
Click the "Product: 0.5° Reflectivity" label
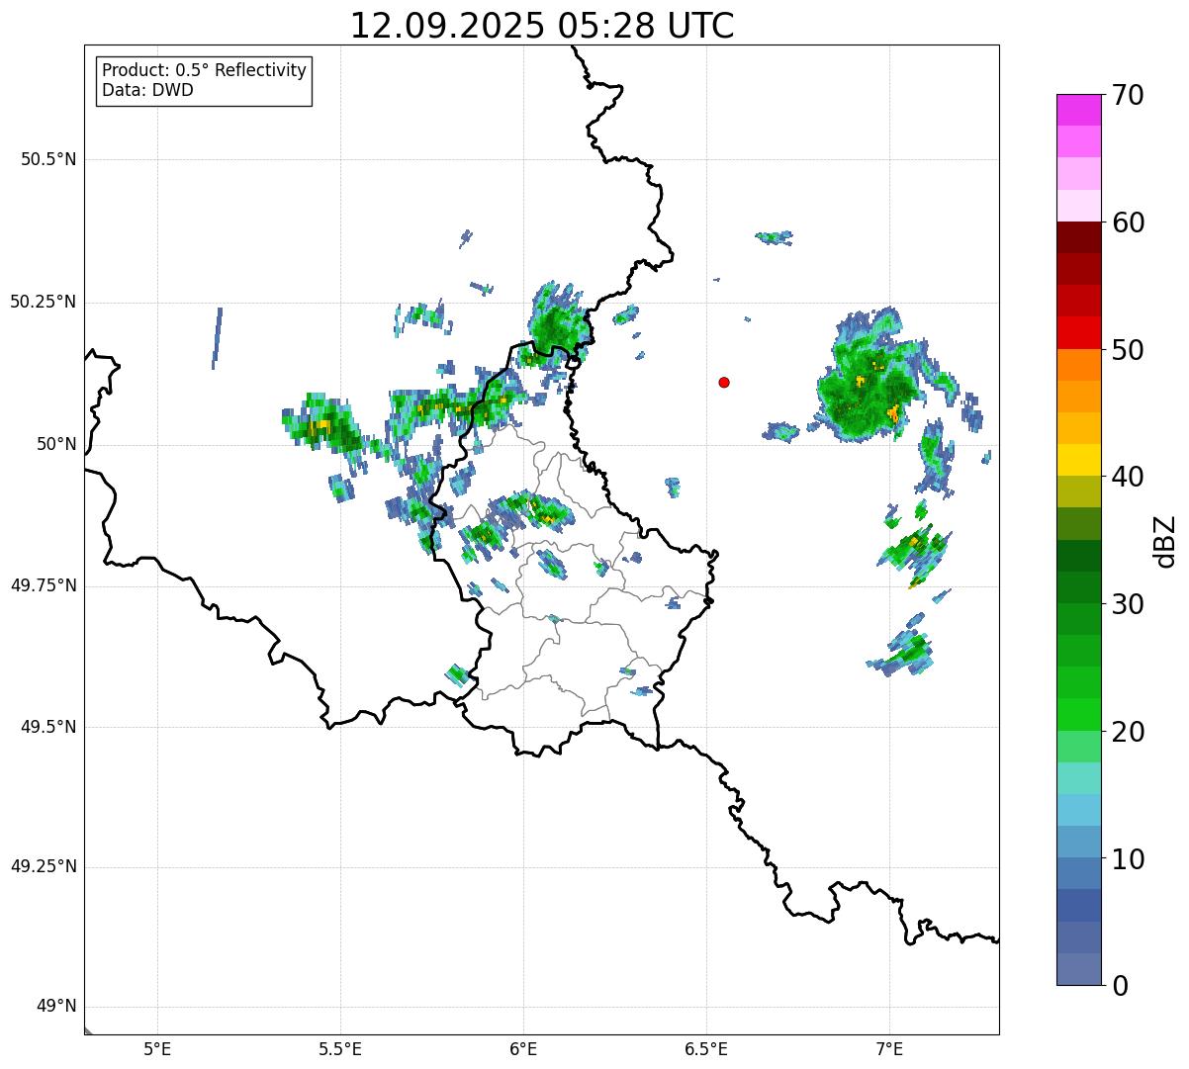tap(204, 70)
